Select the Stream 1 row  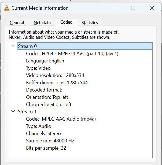point(27,112)
